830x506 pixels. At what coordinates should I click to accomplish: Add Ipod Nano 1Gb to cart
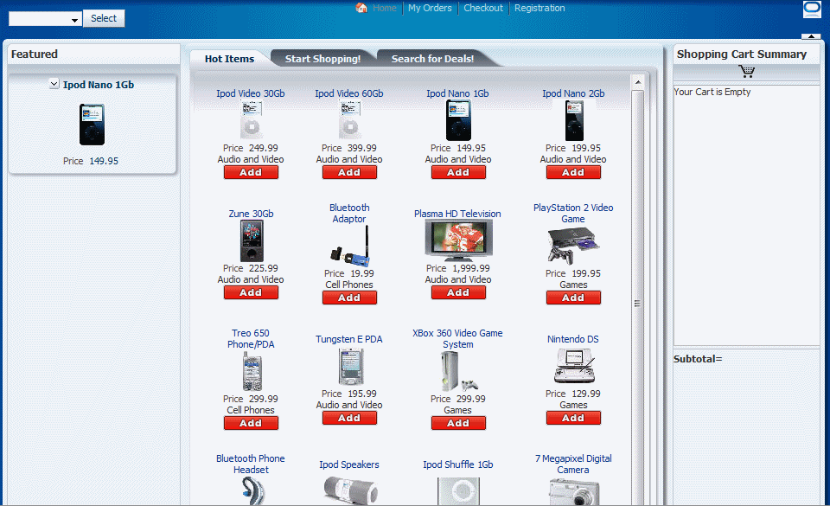[x=458, y=172]
